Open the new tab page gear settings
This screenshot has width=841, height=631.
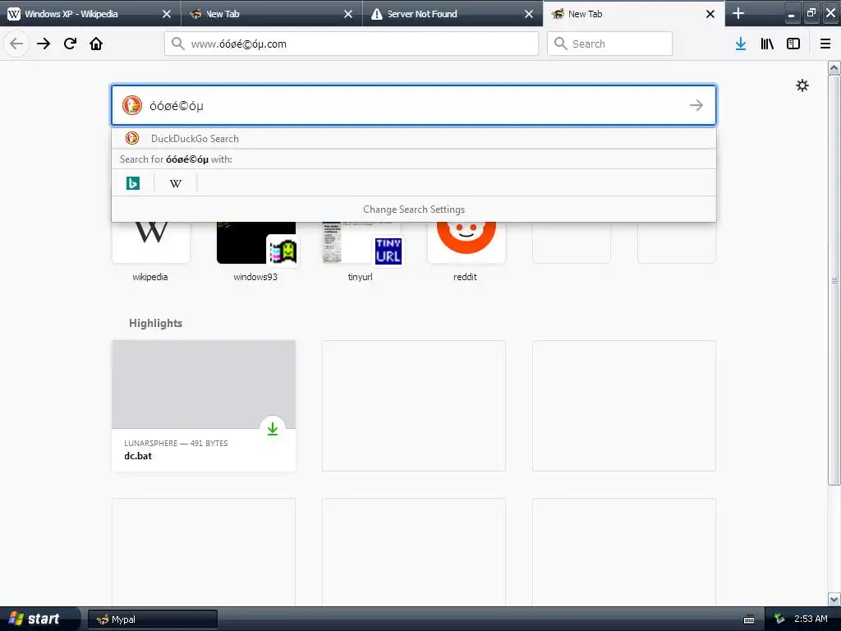[x=802, y=85]
